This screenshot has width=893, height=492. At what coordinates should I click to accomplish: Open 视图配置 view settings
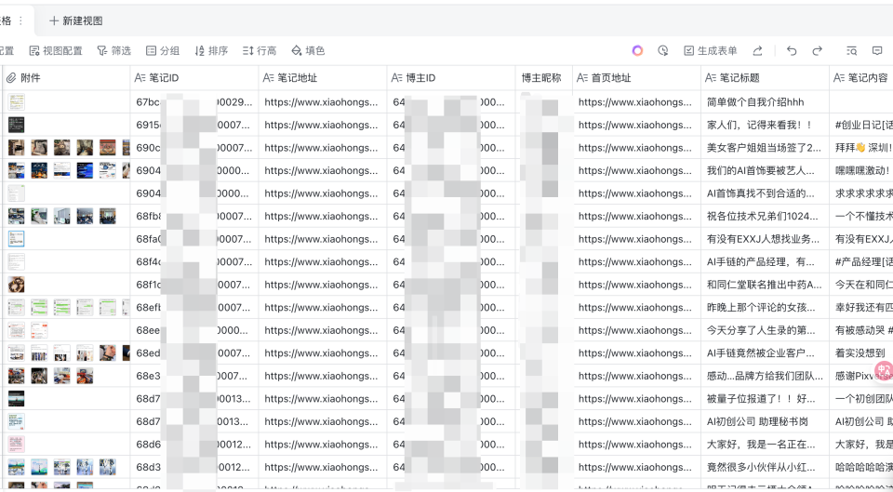pos(56,51)
